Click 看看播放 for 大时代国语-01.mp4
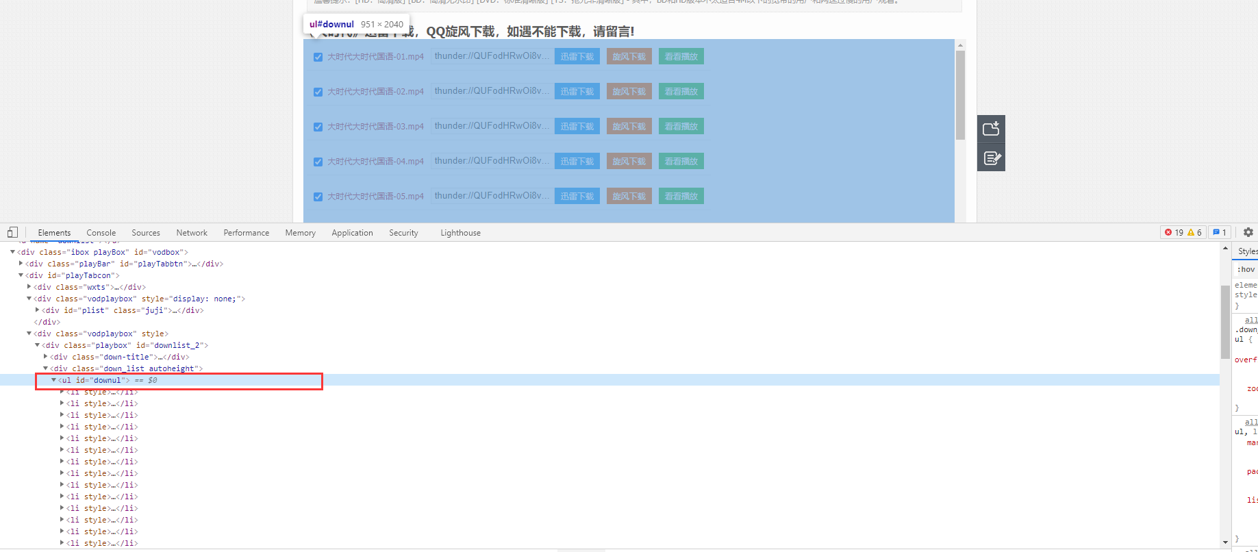This screenshot has height=552, width=1258. coord(681,57)
